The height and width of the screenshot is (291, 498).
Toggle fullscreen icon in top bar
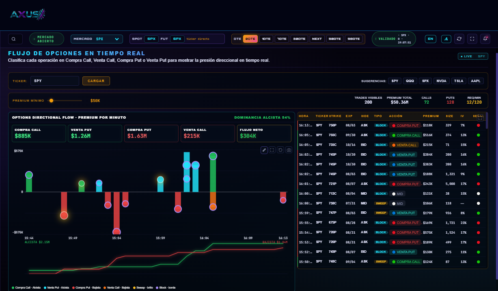[x=472, y=39]
